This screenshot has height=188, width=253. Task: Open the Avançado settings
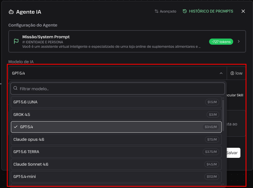pos(165,11)
